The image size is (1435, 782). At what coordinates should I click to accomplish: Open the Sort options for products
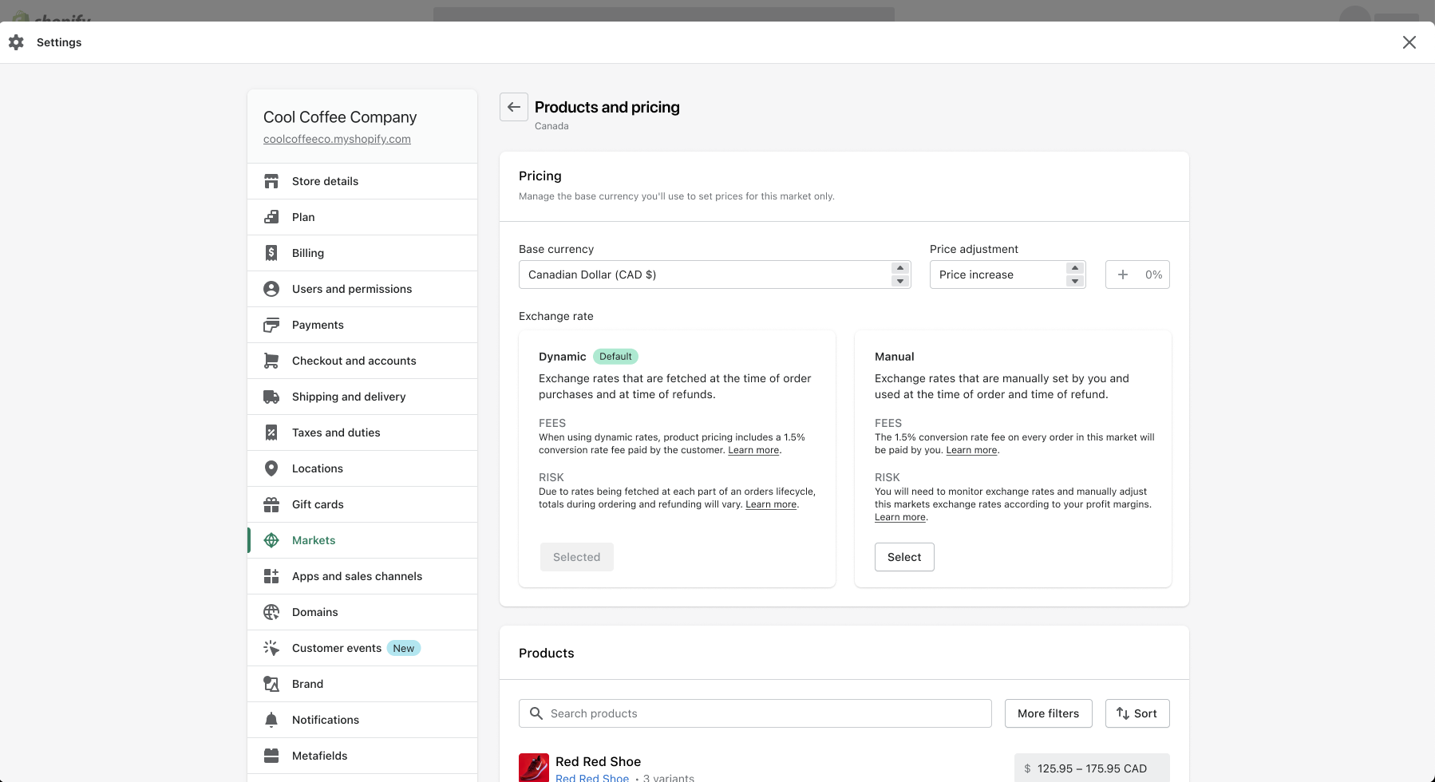(x=1137, y=713)
